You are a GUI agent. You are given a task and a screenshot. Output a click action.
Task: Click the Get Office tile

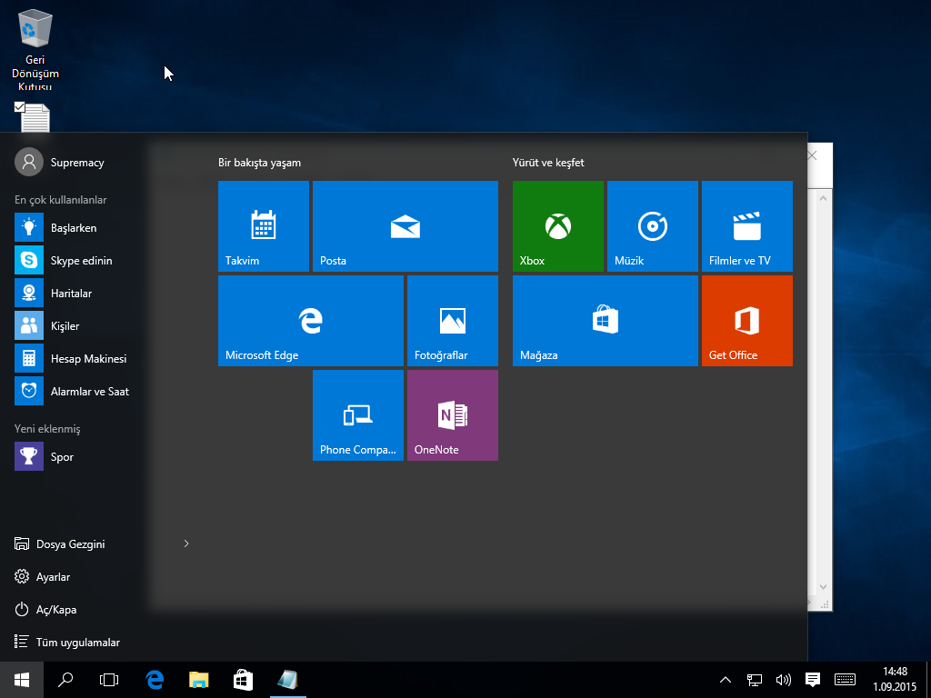746,321
